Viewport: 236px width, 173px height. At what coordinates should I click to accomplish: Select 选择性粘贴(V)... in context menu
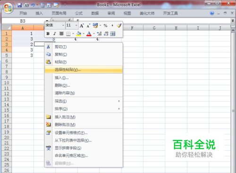click(x=84, y=69)
